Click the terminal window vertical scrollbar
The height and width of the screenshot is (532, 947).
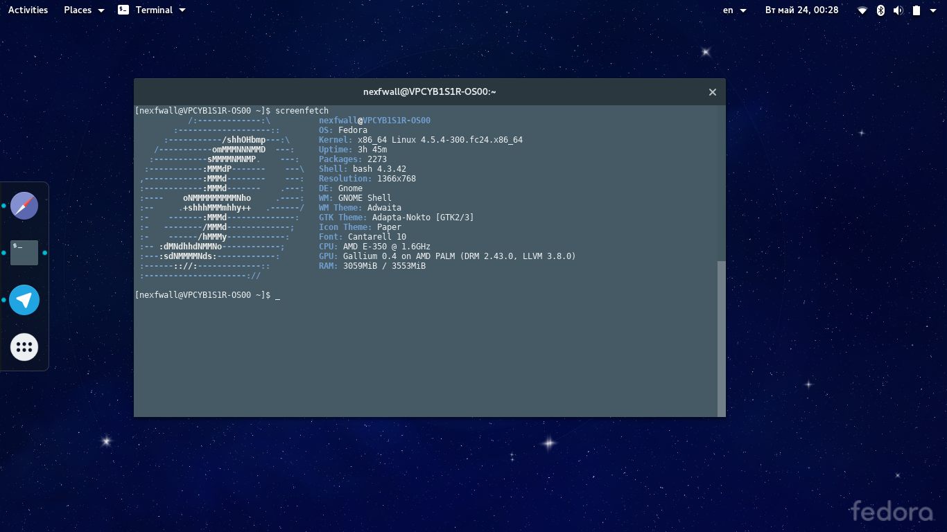click(722, 339)
